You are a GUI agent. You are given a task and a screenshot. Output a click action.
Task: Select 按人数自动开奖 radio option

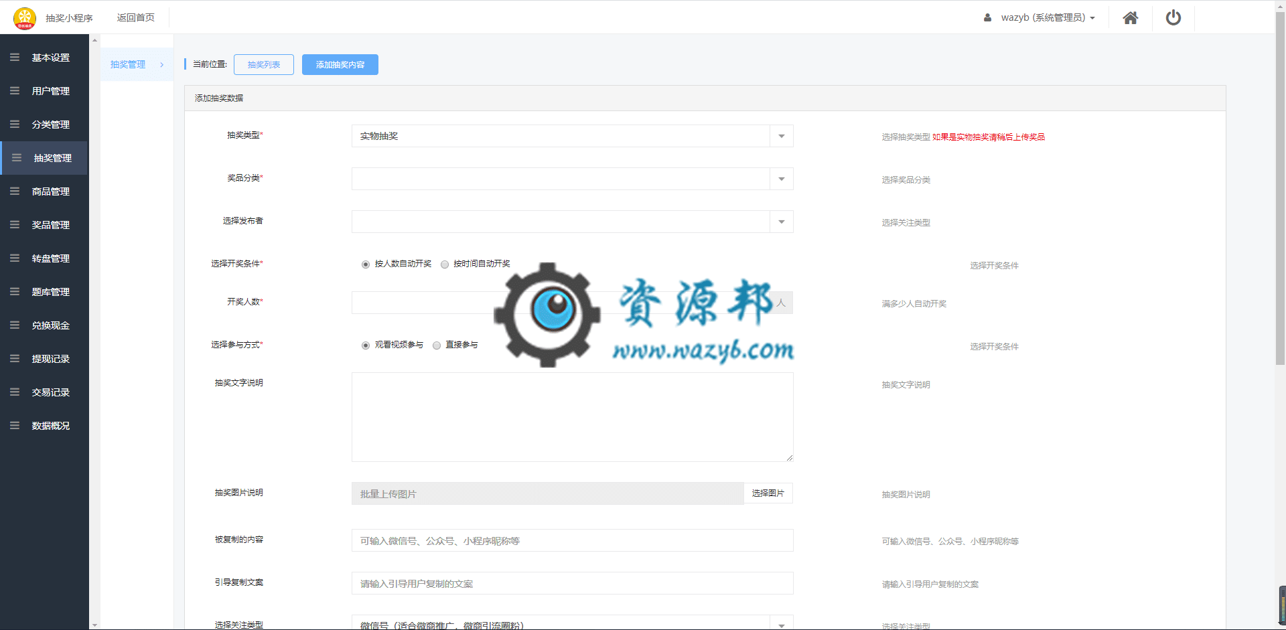click(x=366, y=264)
